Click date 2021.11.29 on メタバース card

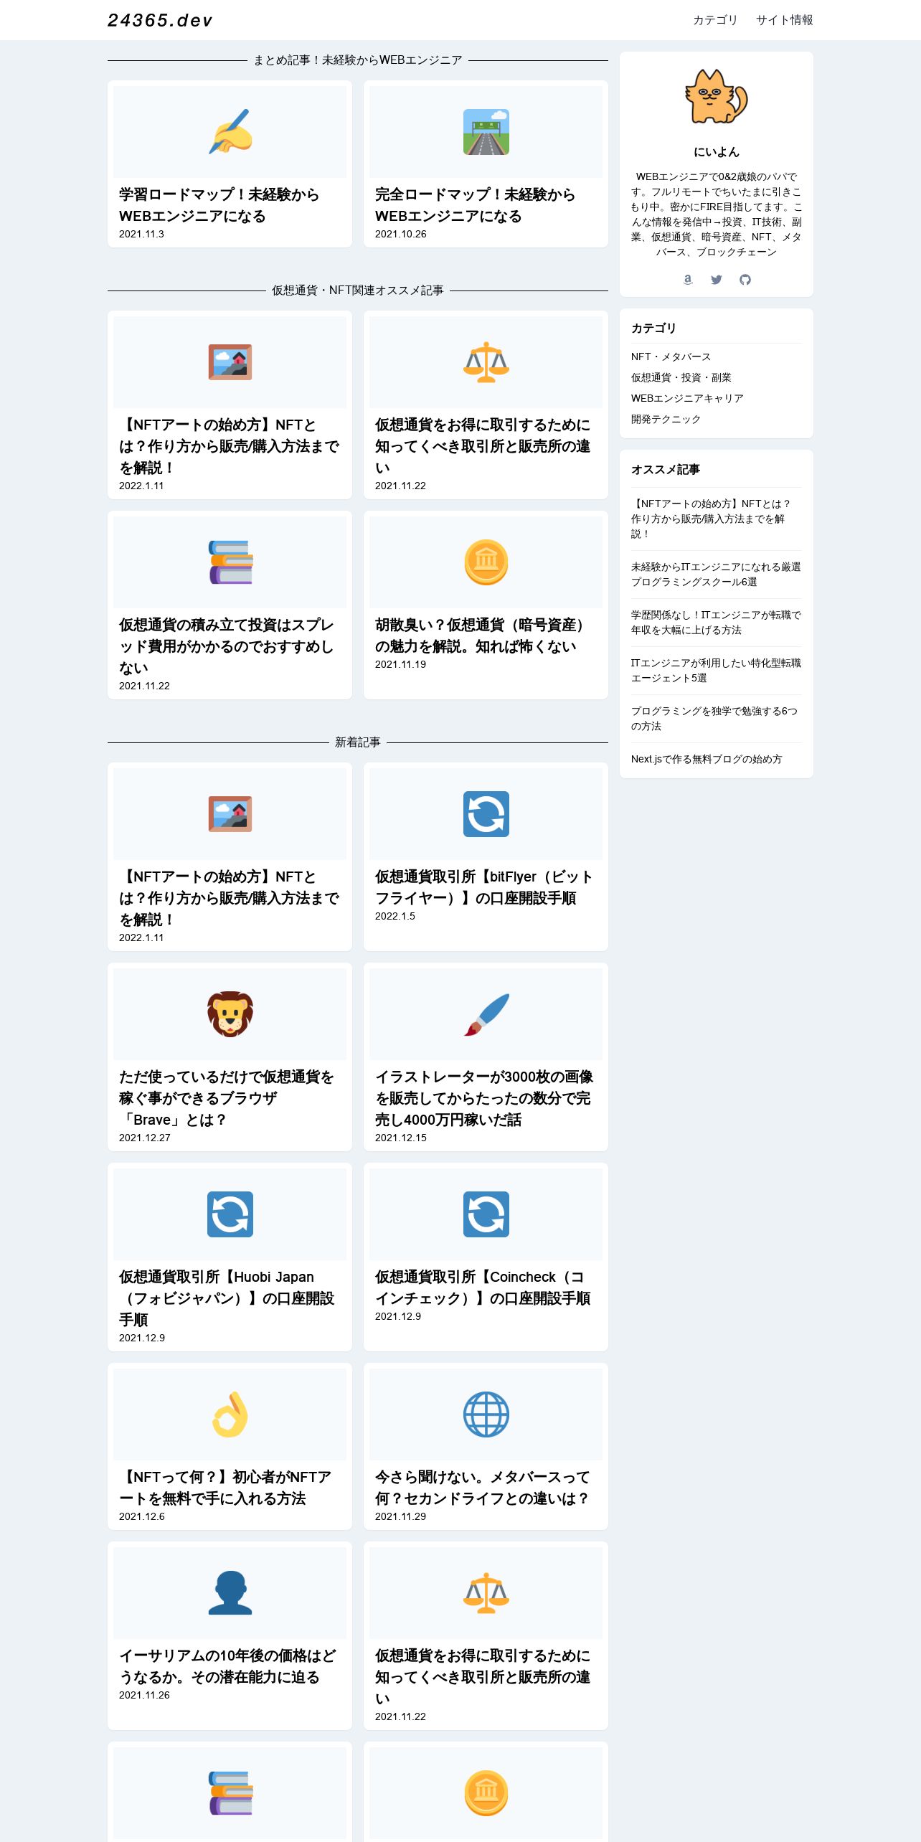pos(400,1516)
